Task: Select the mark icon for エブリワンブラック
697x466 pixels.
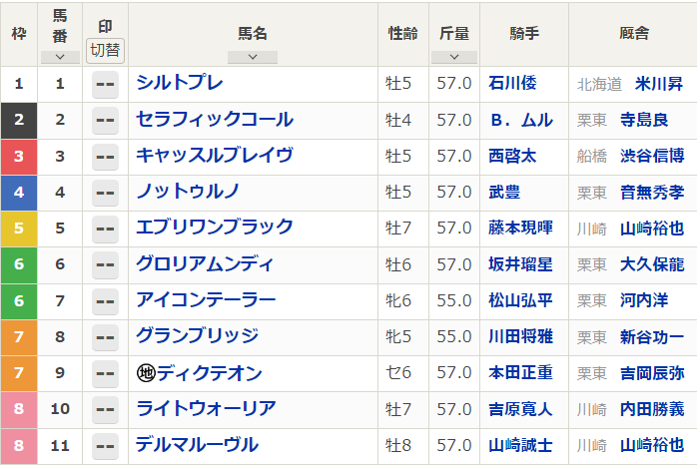Action: click(x=105, y=229)
